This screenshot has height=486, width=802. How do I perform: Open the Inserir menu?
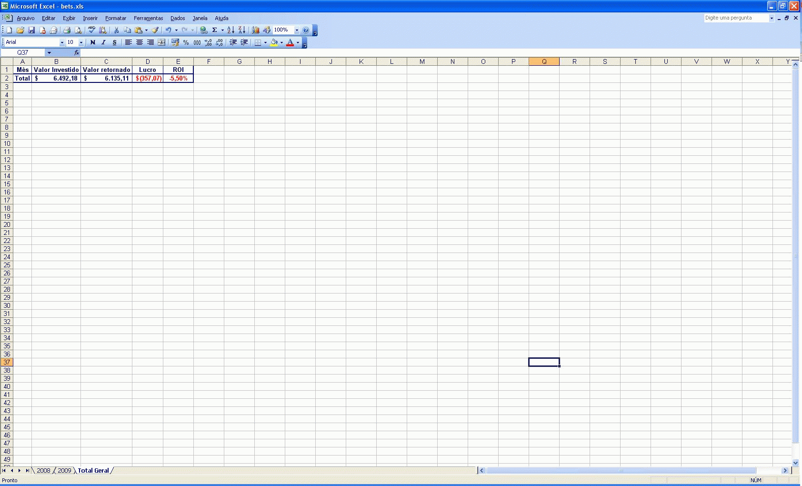click(90, 18)
